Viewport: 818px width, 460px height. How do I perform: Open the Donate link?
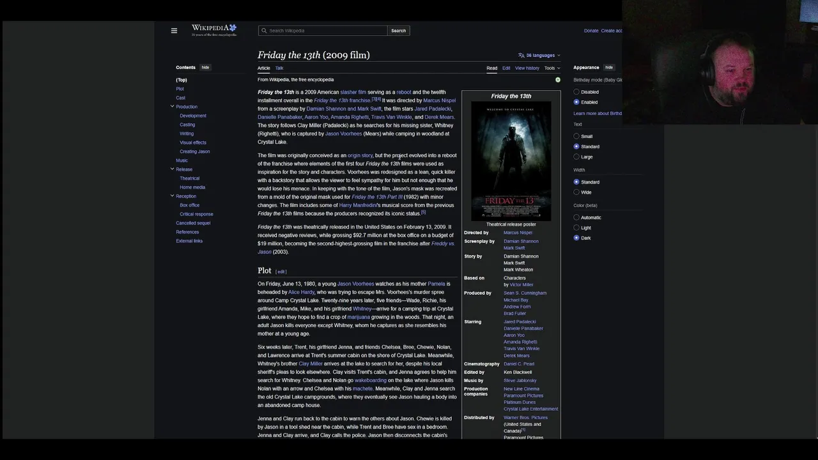(591, 31)
